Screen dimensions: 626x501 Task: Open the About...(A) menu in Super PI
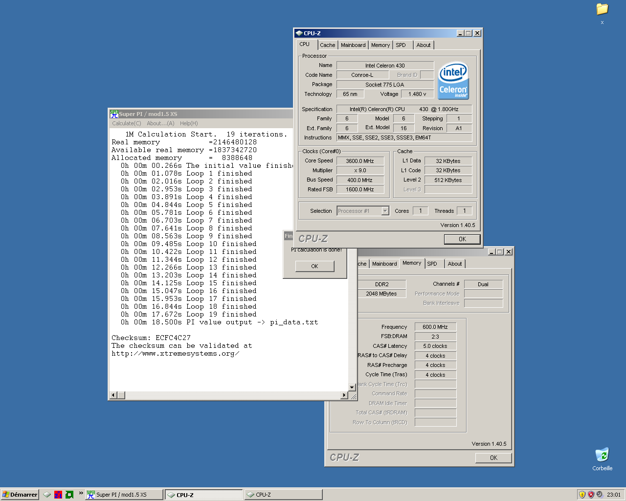coord(160,123)
